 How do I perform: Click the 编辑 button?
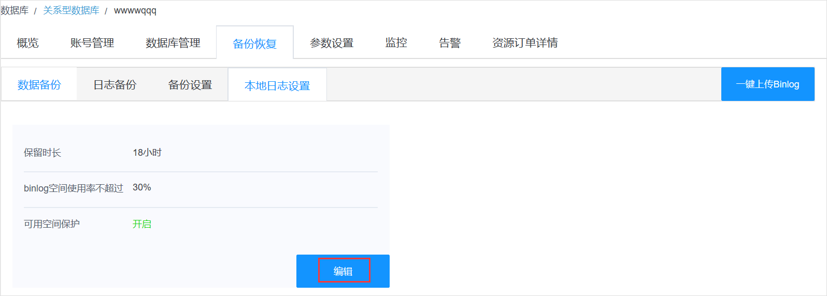(343, 271)
